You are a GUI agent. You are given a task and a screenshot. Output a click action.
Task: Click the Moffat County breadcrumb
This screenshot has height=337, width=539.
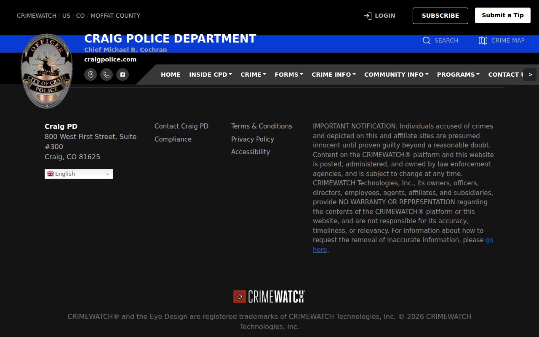[115, 16]
